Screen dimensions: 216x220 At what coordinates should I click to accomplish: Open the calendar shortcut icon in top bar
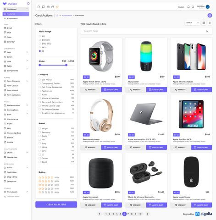tap(53, 7)
